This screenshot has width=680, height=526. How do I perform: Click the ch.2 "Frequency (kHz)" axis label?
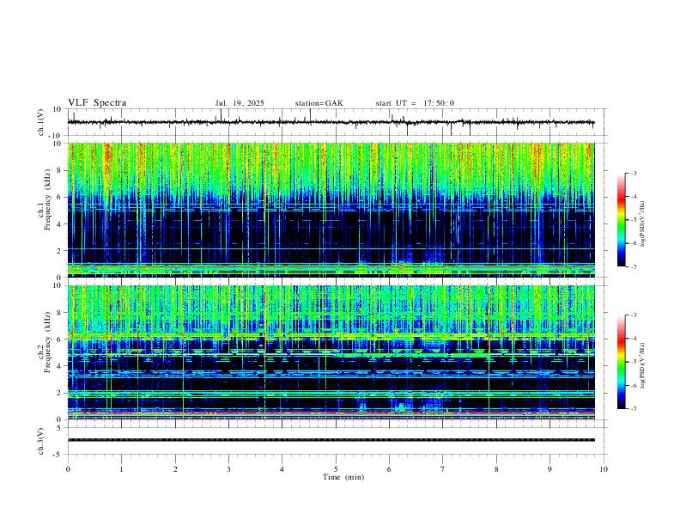click(47, 342)
